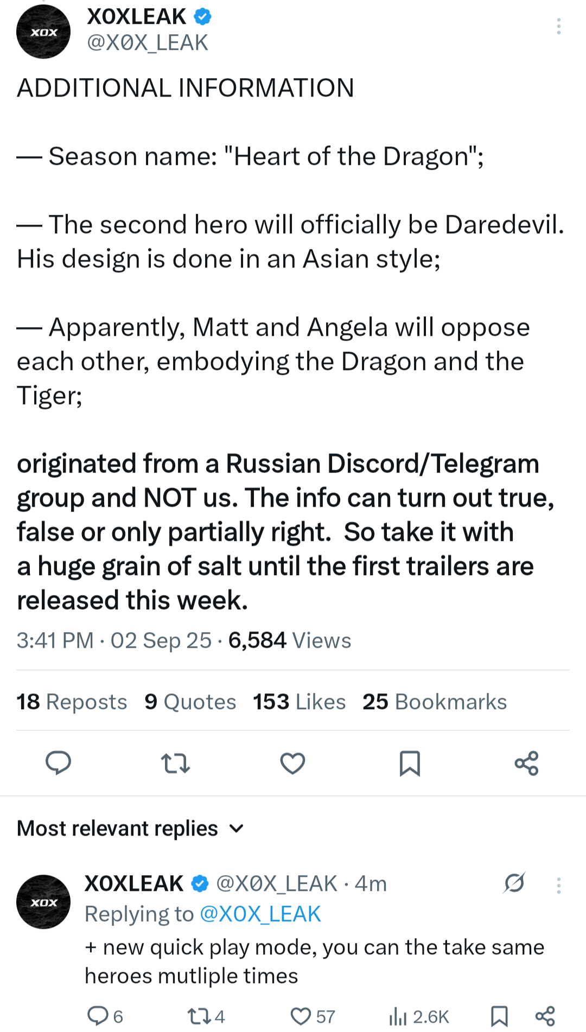Open XOXLEAK profile picture at top
The image size is (586, 1032).
click(x=43, y=32)
